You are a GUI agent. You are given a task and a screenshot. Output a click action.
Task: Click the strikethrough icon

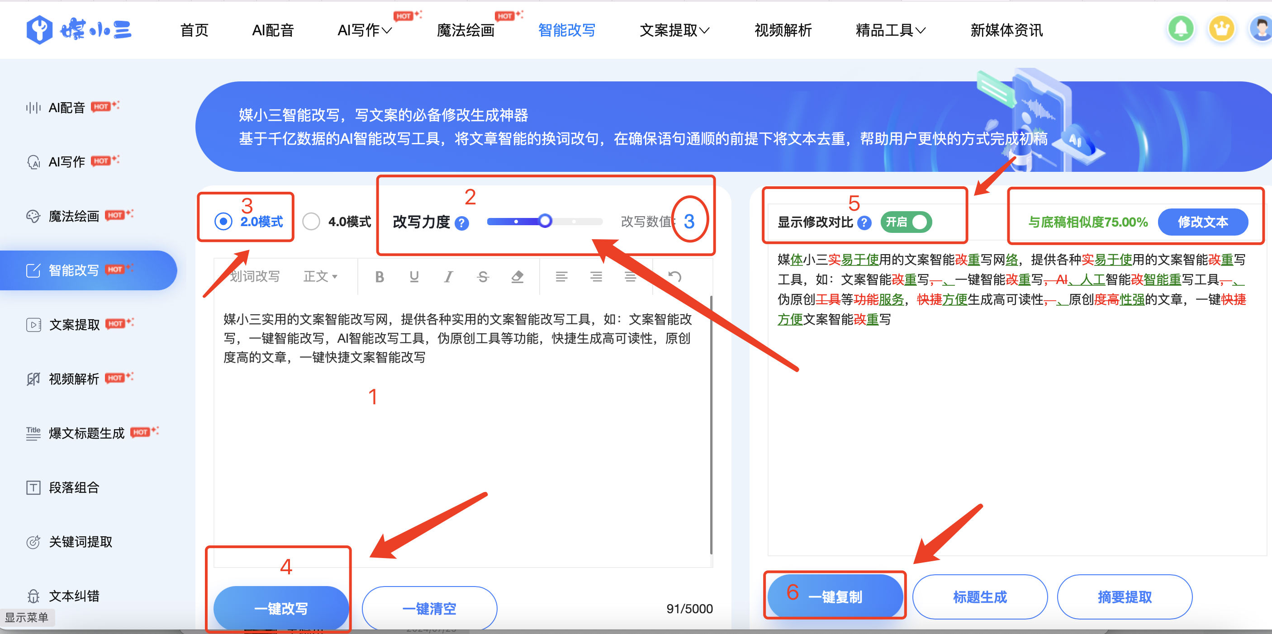[483, 277]
